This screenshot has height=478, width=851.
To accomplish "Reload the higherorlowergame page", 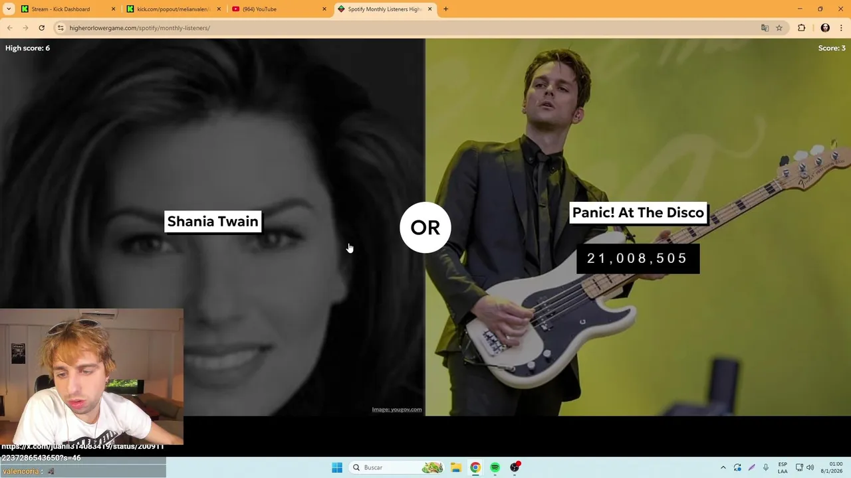I will point(41,28).
